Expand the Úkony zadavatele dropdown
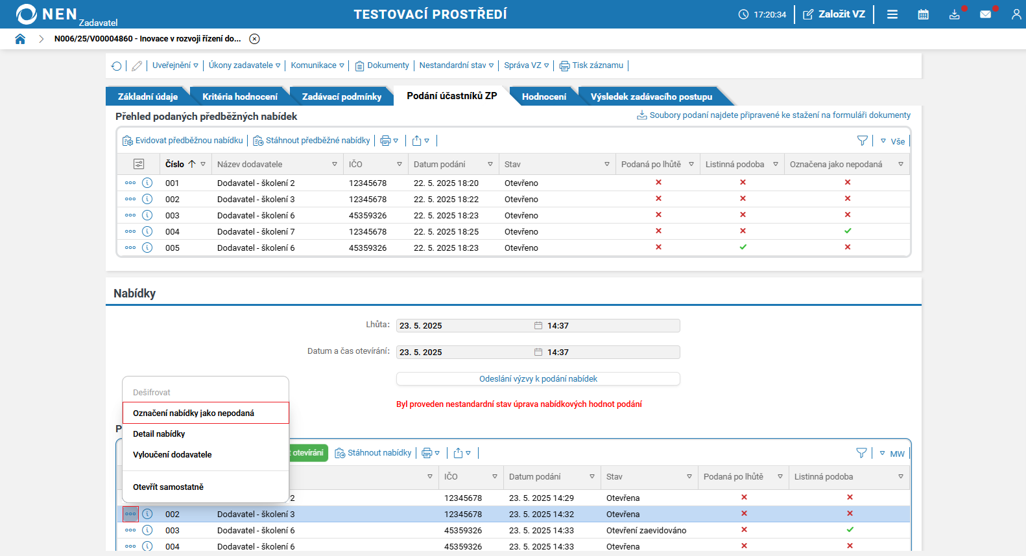The image size is (1026, 556). (244, 65)
